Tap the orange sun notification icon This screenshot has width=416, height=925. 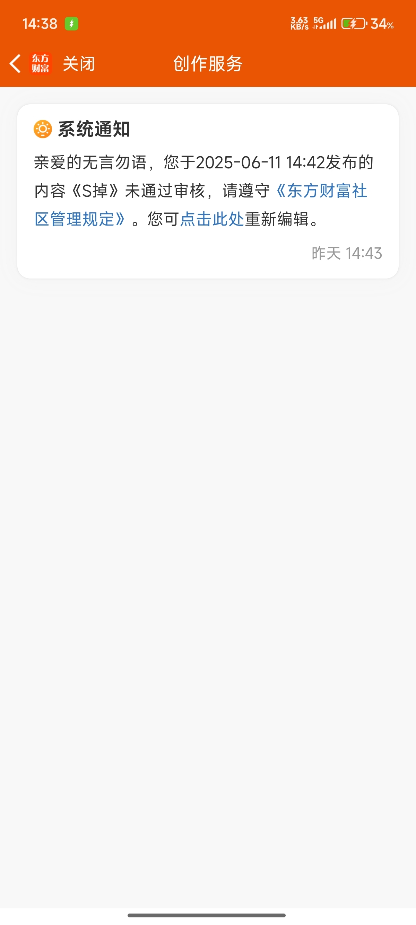pyautogui.click(x=42, y=129)
